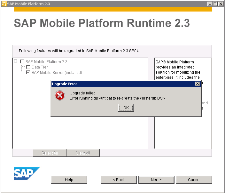
Task: Click the SAP Mobile Platform description text
Action: pos(178,70)
